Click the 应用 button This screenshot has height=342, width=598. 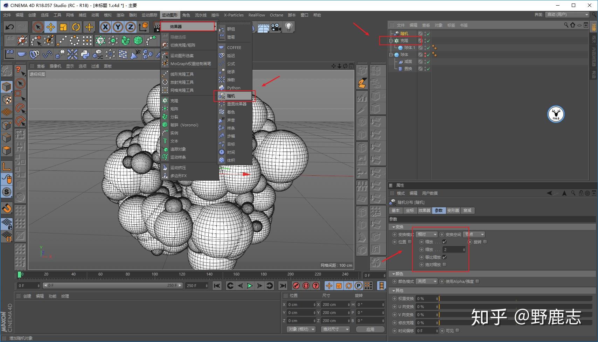click(370, 329)
